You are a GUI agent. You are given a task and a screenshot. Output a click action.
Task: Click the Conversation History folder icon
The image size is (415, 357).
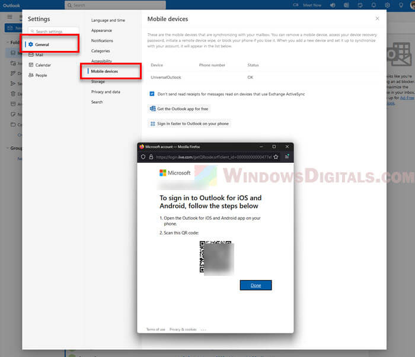[x=13, y=124]
